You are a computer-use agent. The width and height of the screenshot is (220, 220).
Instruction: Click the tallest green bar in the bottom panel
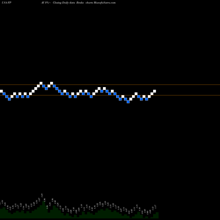[44, 209]
